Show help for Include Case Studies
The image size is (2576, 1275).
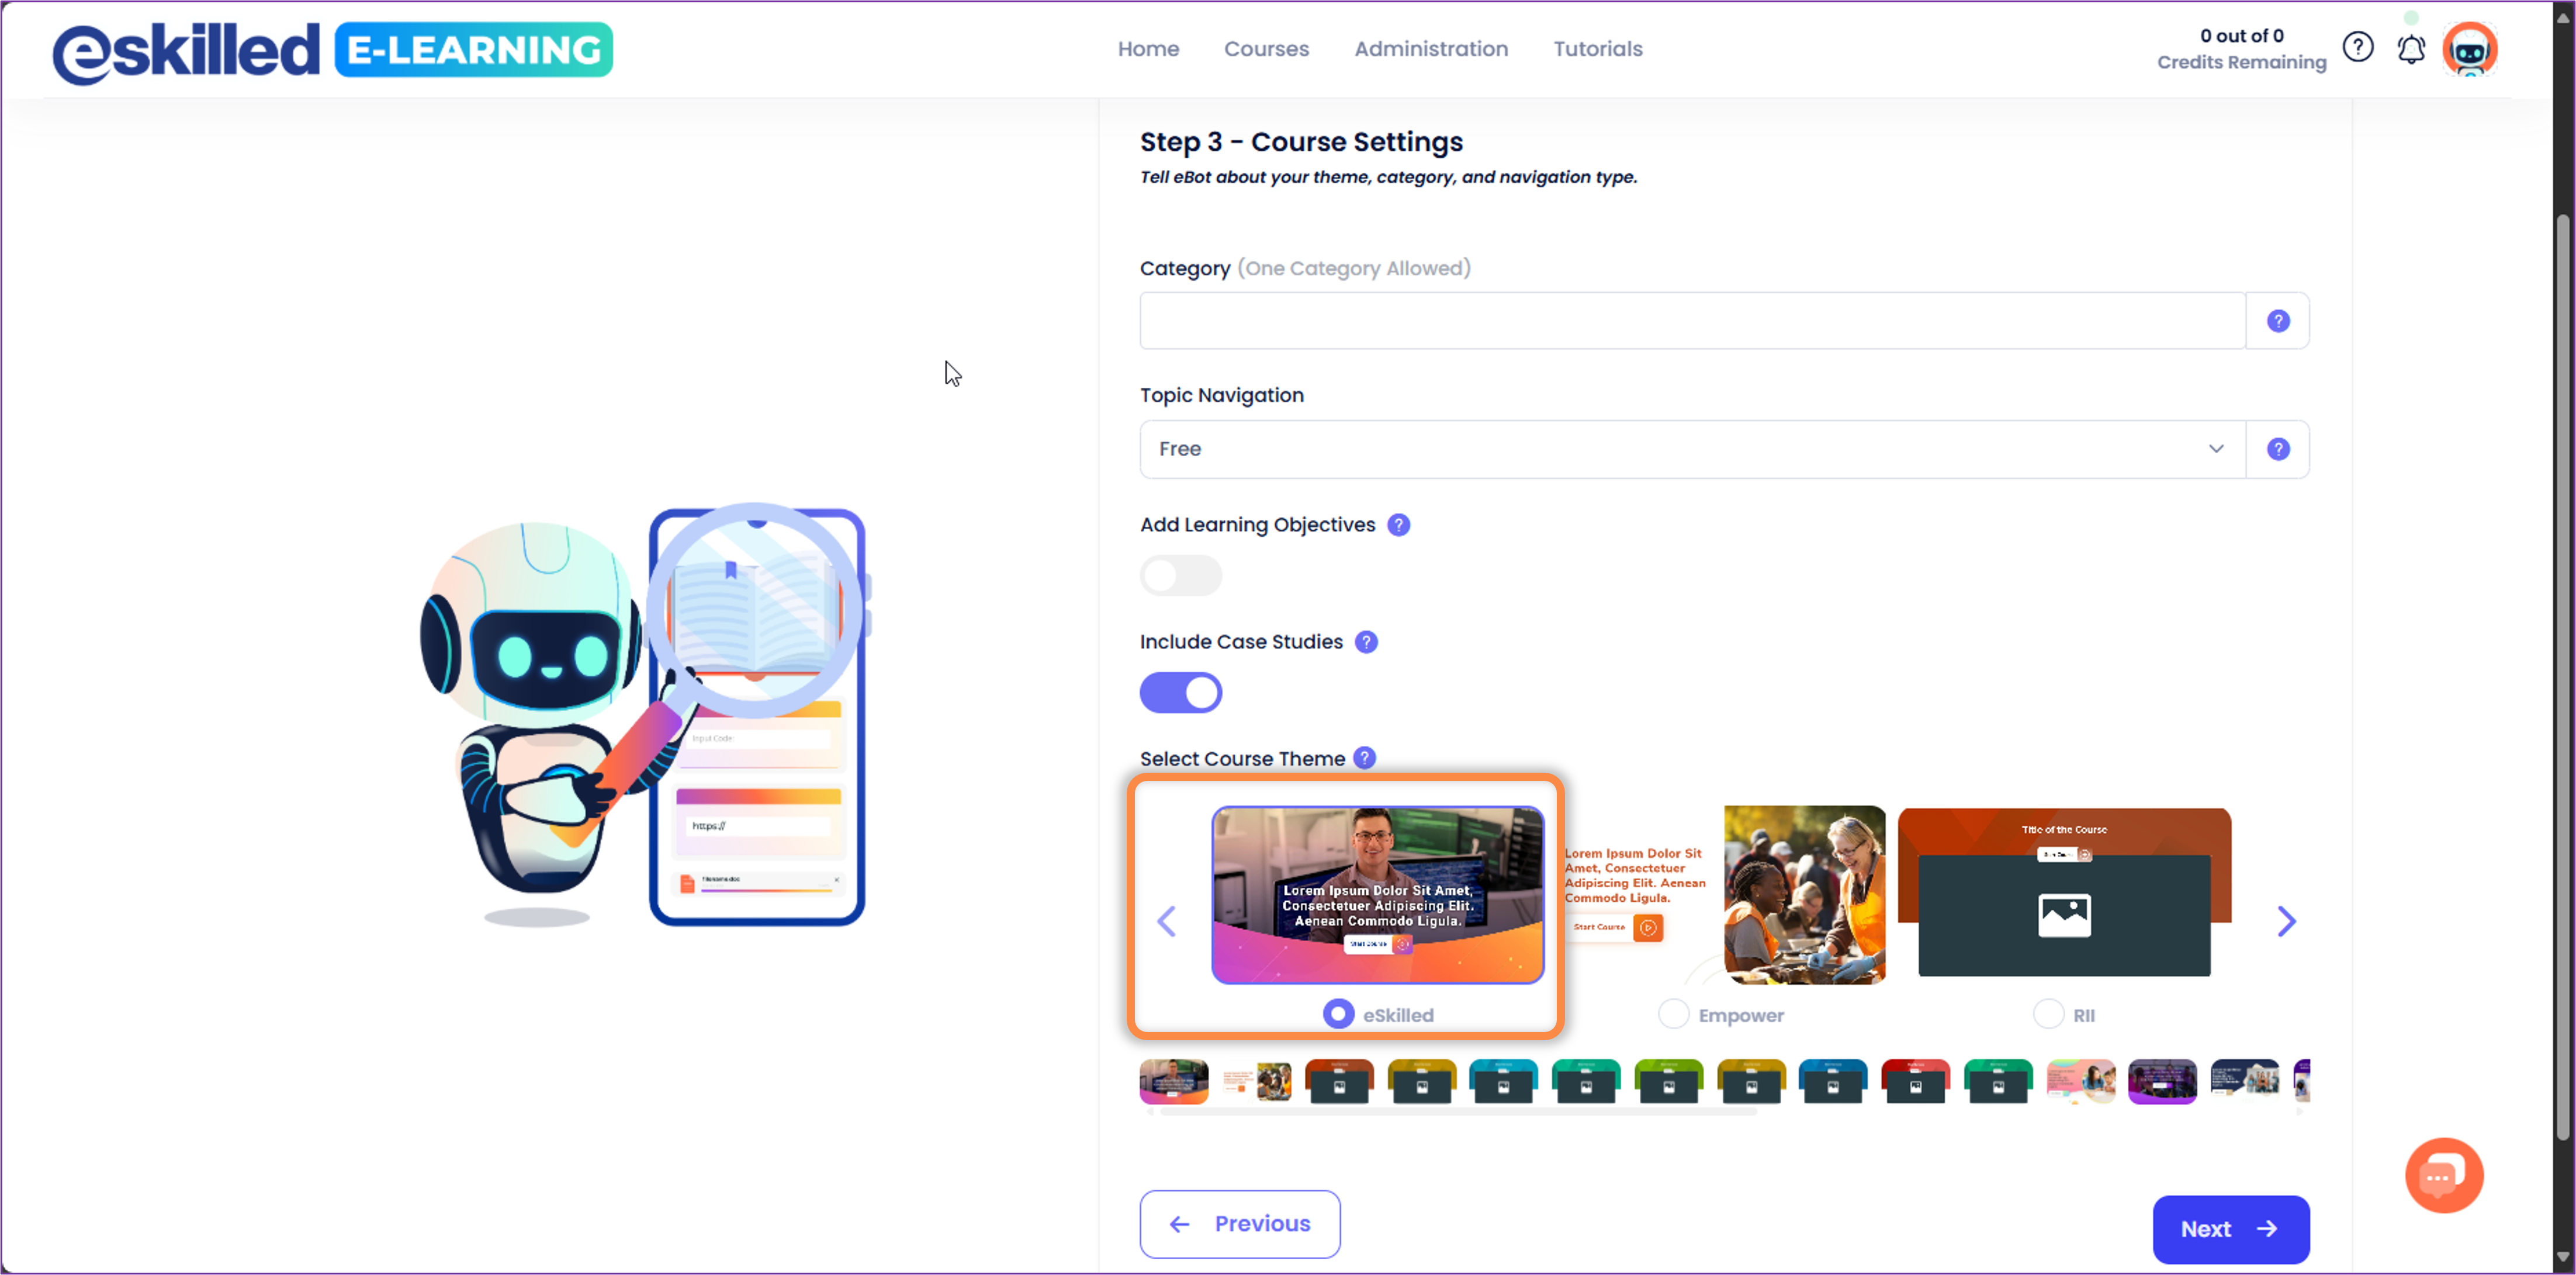click(x=1366, y=641)
